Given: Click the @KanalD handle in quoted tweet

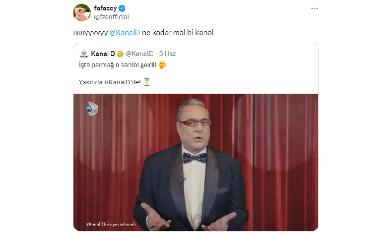Looking at the screenshot, I should [138, 54].
